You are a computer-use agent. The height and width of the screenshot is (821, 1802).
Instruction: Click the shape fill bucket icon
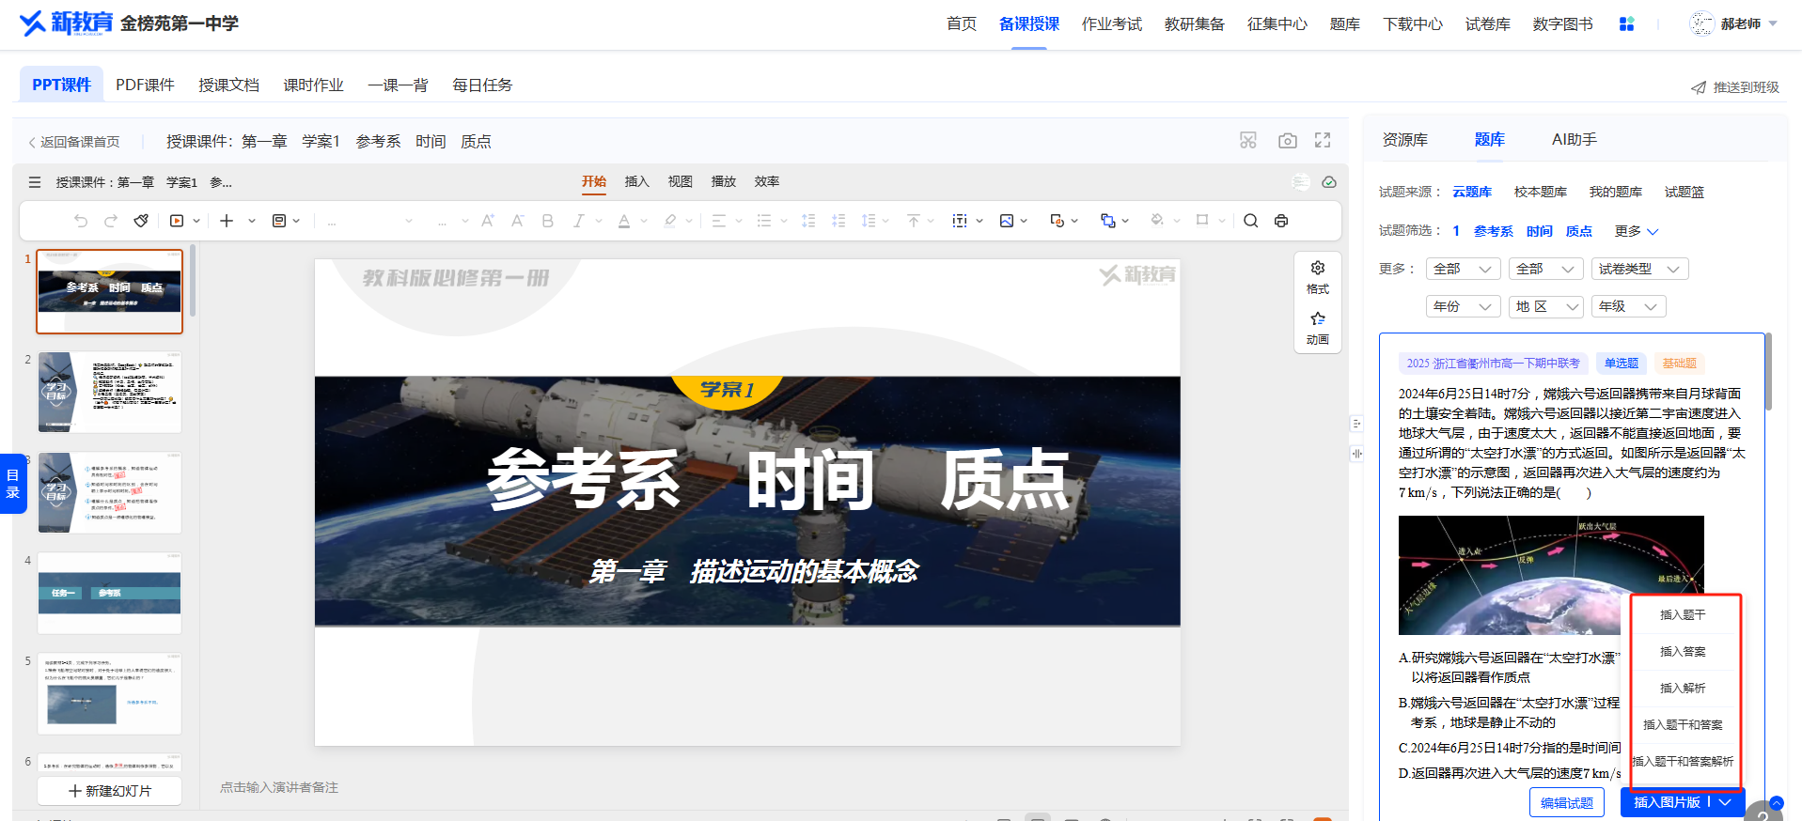pyautogui.click(x=1157, y=221)
